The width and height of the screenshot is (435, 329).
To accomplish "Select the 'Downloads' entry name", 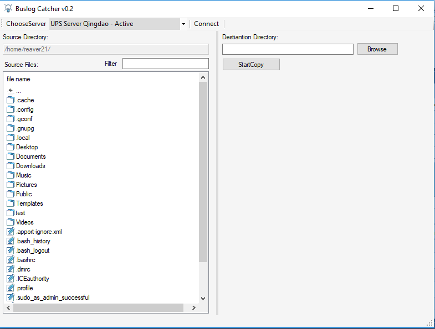I will (30, 166).
